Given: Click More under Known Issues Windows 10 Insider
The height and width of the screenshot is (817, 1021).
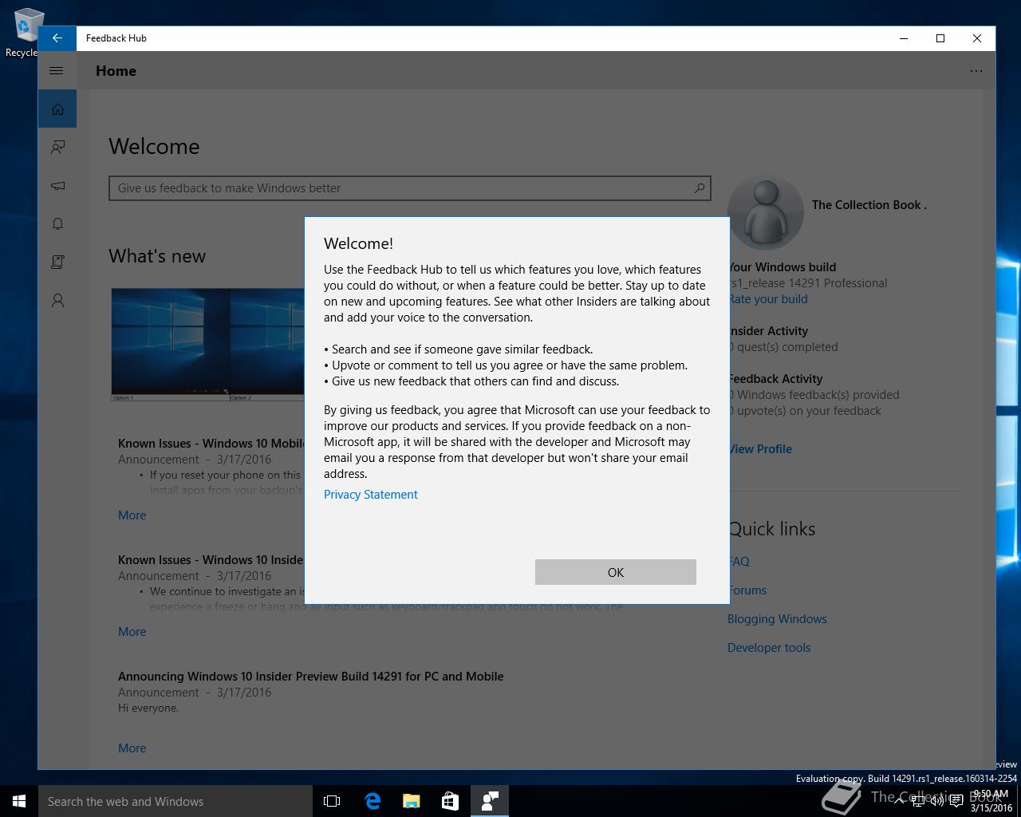Looking at the screenshot, I should coord(132,632).
